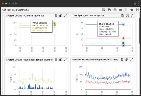Click the MAX Major square marker
This screenshot has width=141, height=96.
pos(55,25)
